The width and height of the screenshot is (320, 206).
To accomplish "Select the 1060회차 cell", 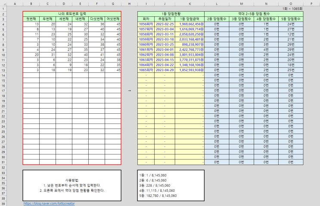I will 146,44.
